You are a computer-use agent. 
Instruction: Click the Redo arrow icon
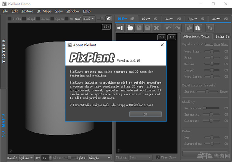177,28
